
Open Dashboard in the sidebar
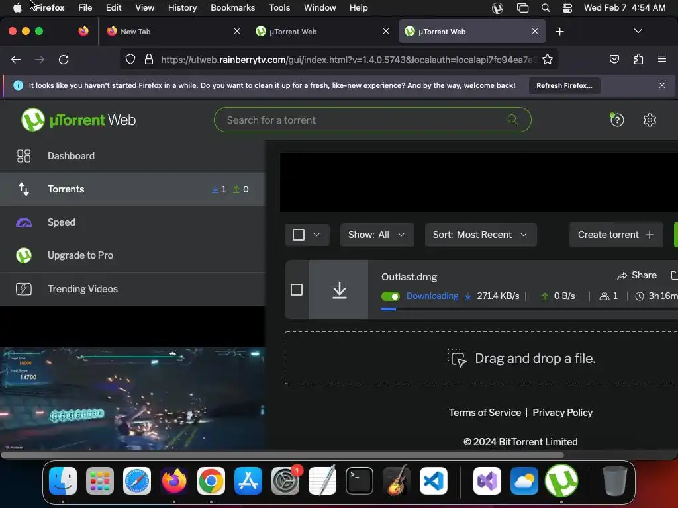pyautogui.click(x=132, y=156)
